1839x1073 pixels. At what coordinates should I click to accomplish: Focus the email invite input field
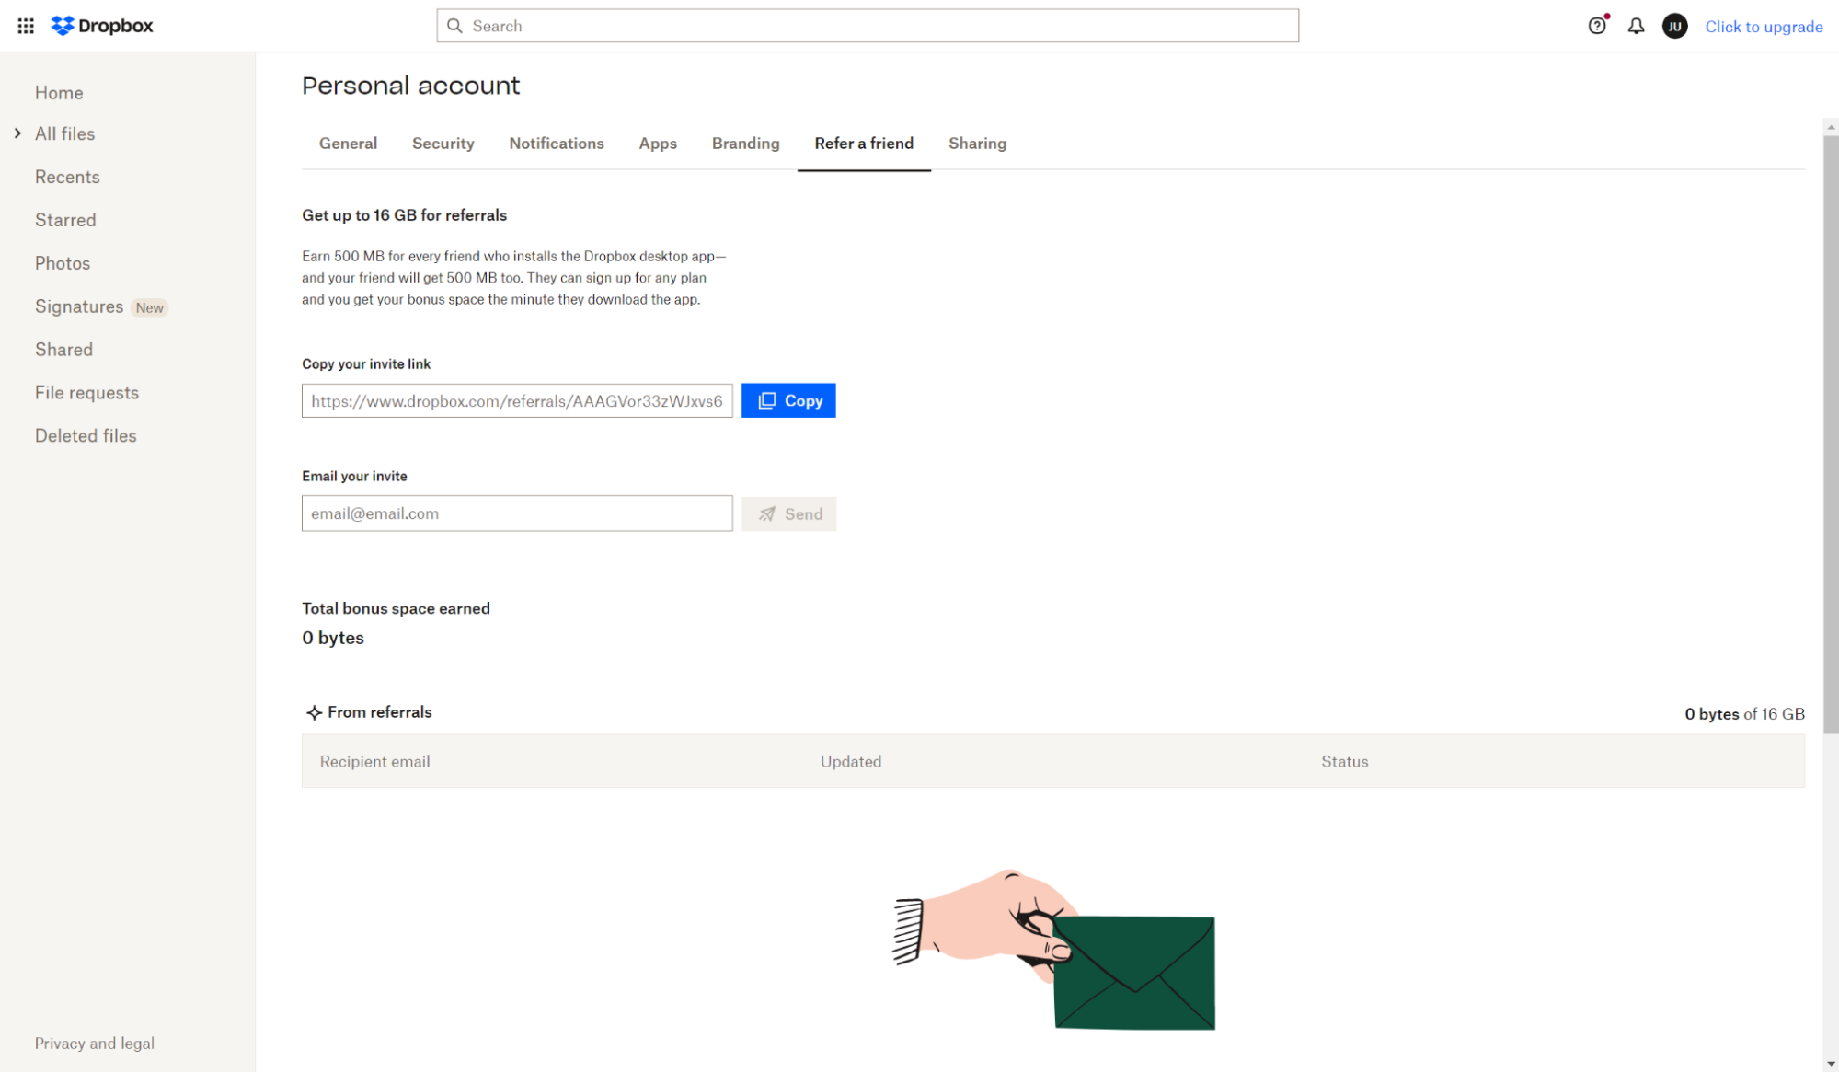pos(517,513)
